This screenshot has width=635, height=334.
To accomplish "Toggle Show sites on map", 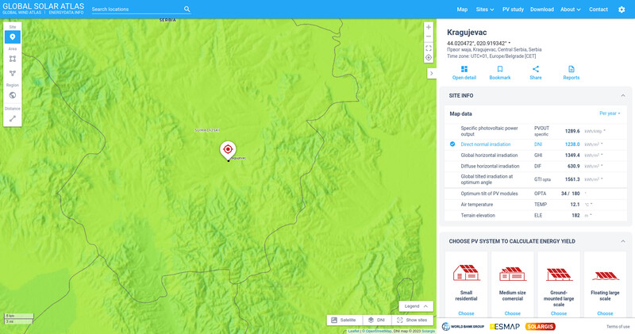I will point(412,320).
